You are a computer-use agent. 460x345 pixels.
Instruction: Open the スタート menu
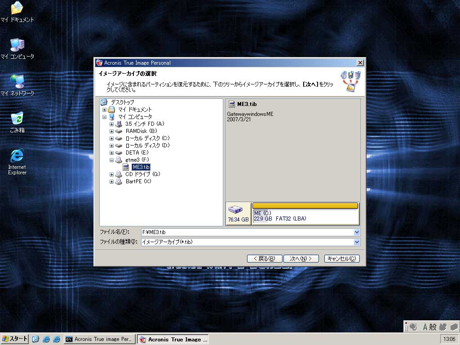click(x=15, y=339)
